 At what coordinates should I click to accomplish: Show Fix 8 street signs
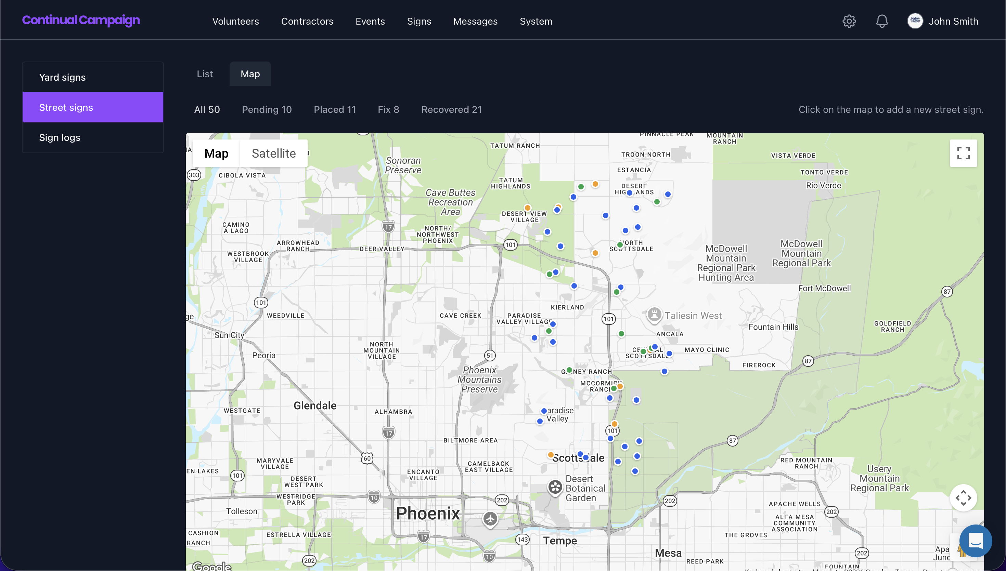point(388,109)
